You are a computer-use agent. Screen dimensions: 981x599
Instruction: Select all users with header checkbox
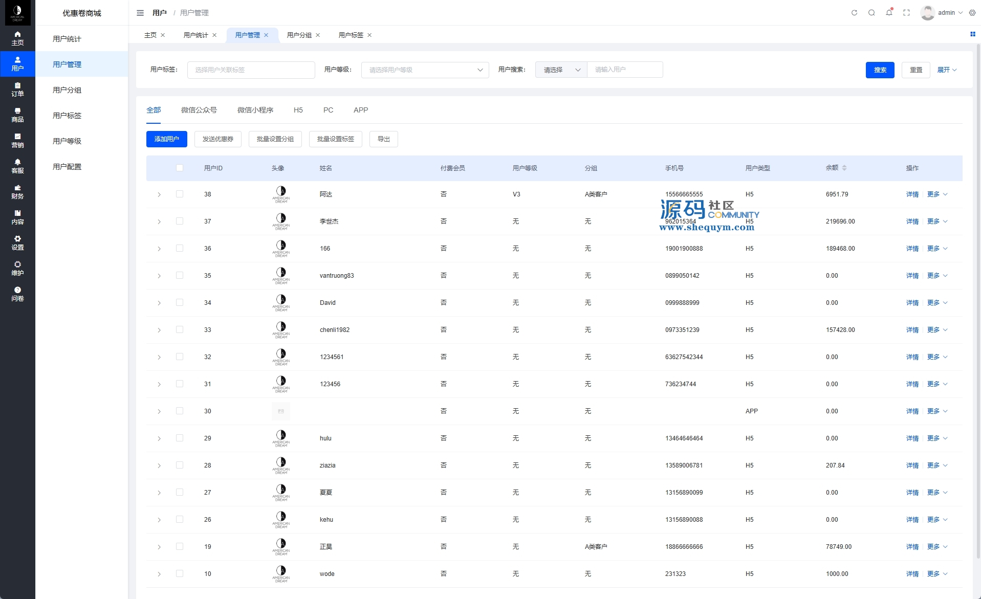180,168
